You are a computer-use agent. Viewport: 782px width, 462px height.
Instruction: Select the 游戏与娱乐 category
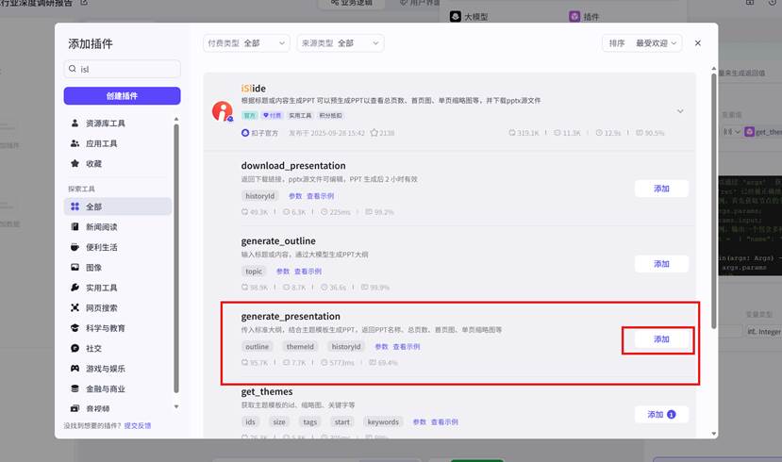tap(118, 369)
